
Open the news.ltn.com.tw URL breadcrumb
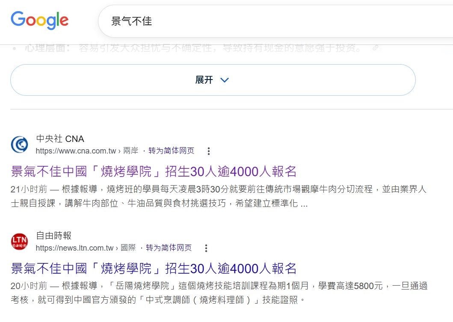pyautogui.click(x=86, y=248)
